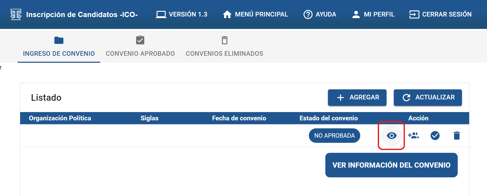This screenshot has height=196, width=487.
Task: Select the INGRESO DE CONVENIO tab
Action: point(59,46)
